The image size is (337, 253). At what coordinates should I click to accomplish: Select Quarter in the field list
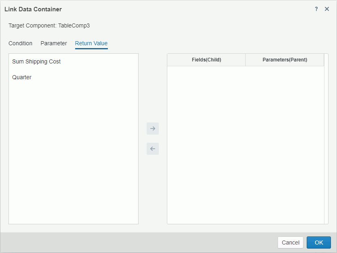[x=21, y=77]
